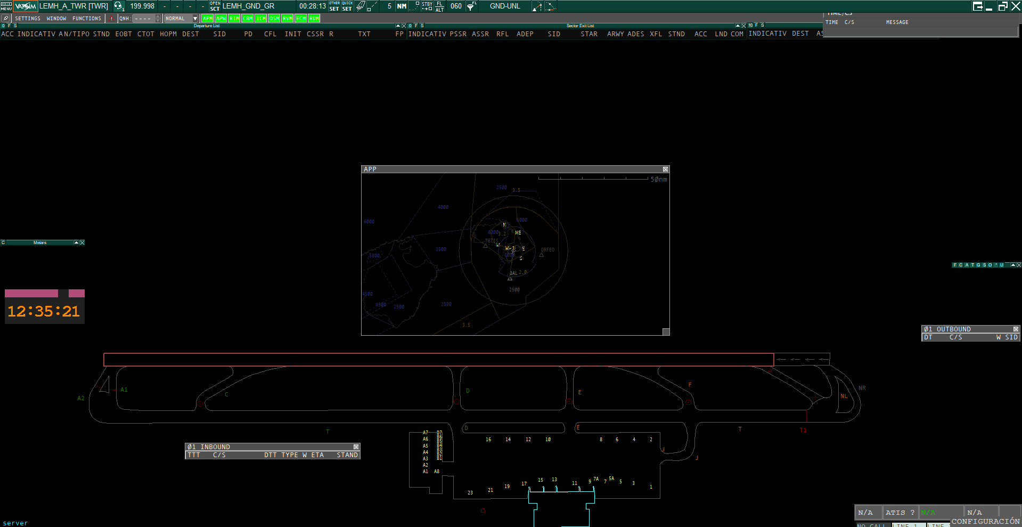Click the FL ALT filter icon

click(439, 6)
